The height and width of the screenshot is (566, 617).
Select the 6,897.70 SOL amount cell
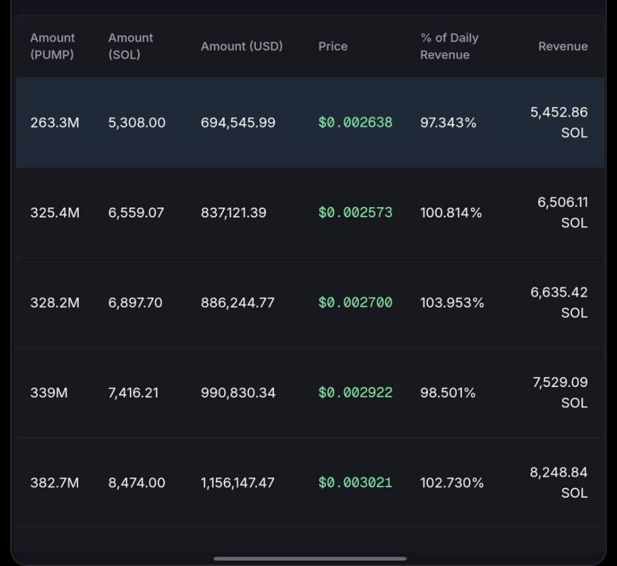click(135, 303)
